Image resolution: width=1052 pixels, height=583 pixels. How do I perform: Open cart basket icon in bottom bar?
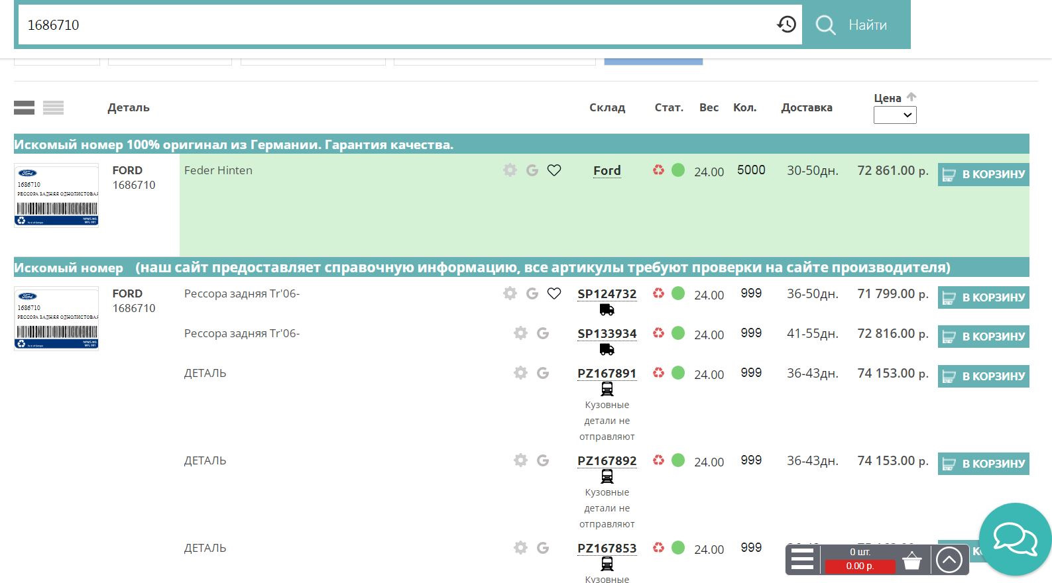(912, 560)
